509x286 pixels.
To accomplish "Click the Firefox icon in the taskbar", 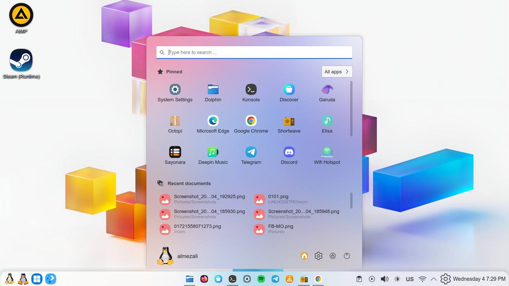I will [x=204, y=279].
